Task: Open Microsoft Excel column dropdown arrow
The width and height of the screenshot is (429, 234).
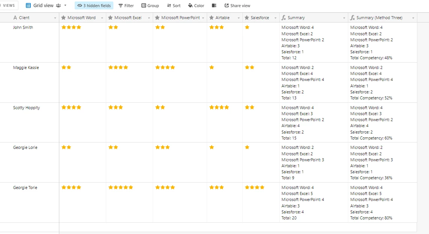Action: 149,18
